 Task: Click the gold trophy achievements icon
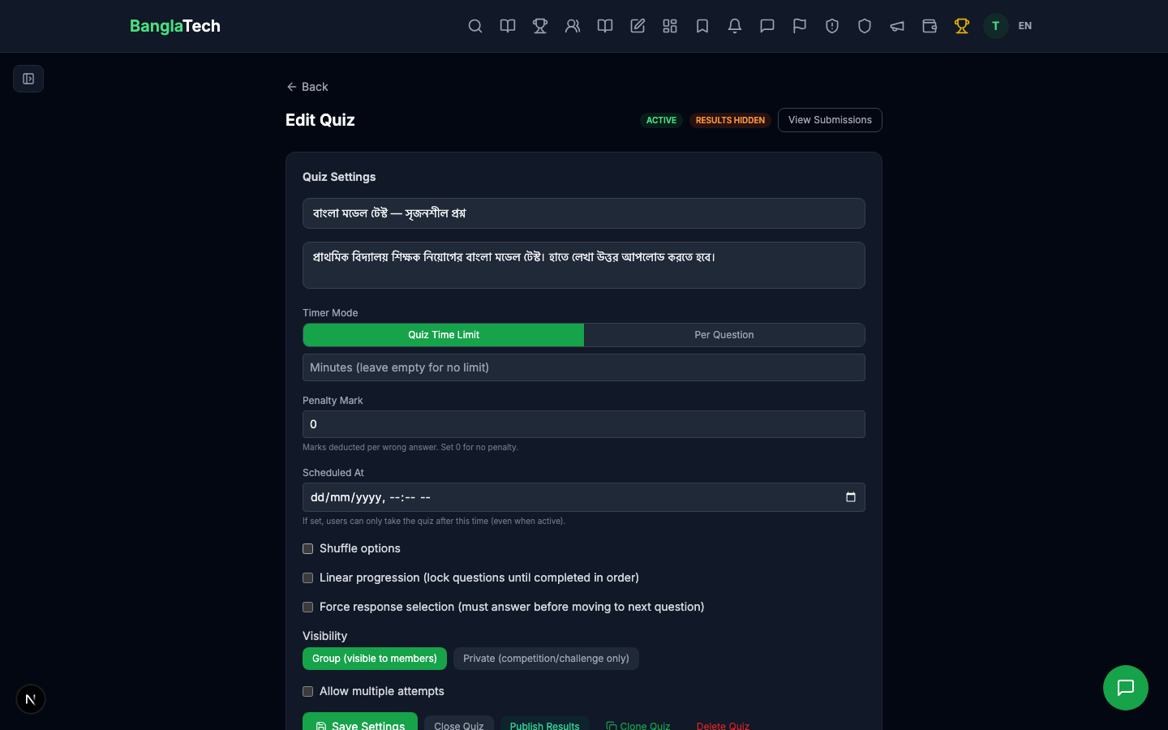[962, 26]
